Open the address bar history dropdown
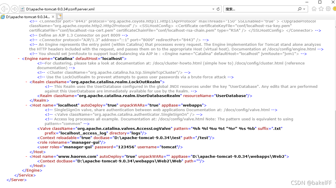Viewport: 336px width, 188px height. [213, 9]
